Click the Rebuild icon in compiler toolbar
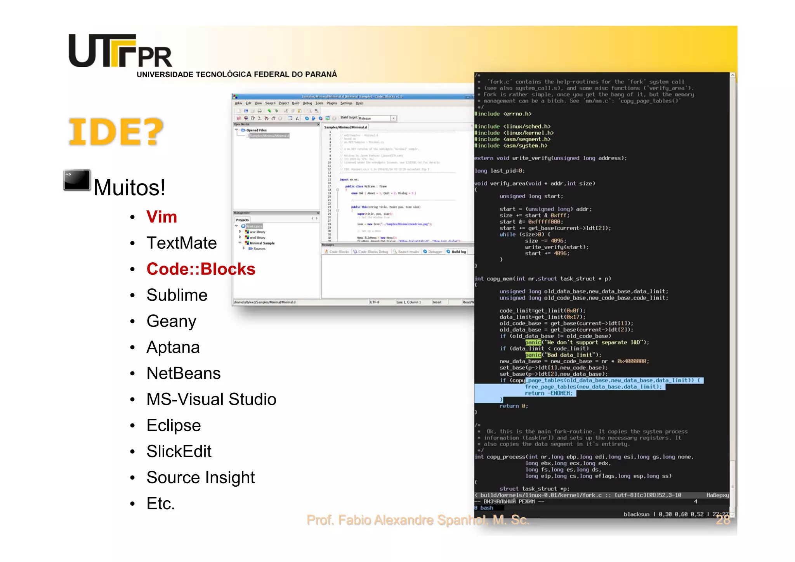 tap(328, 118)
